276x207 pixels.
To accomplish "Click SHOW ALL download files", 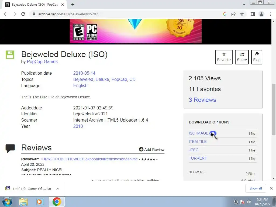I will 197,172.
